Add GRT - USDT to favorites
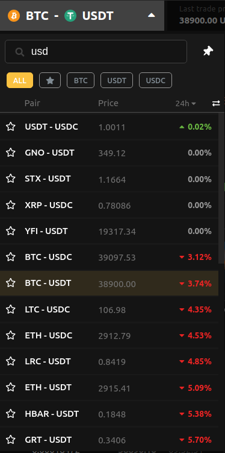 tap(11, 440)
